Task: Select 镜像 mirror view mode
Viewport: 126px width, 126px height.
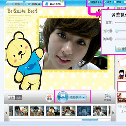Action: click(x=19, y=98)
